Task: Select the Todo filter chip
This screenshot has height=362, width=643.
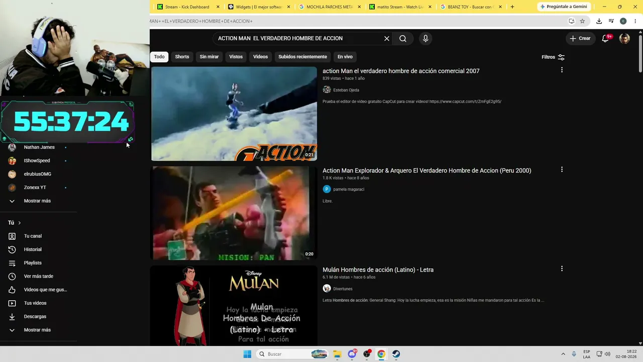Action: (x=159, y=57)
